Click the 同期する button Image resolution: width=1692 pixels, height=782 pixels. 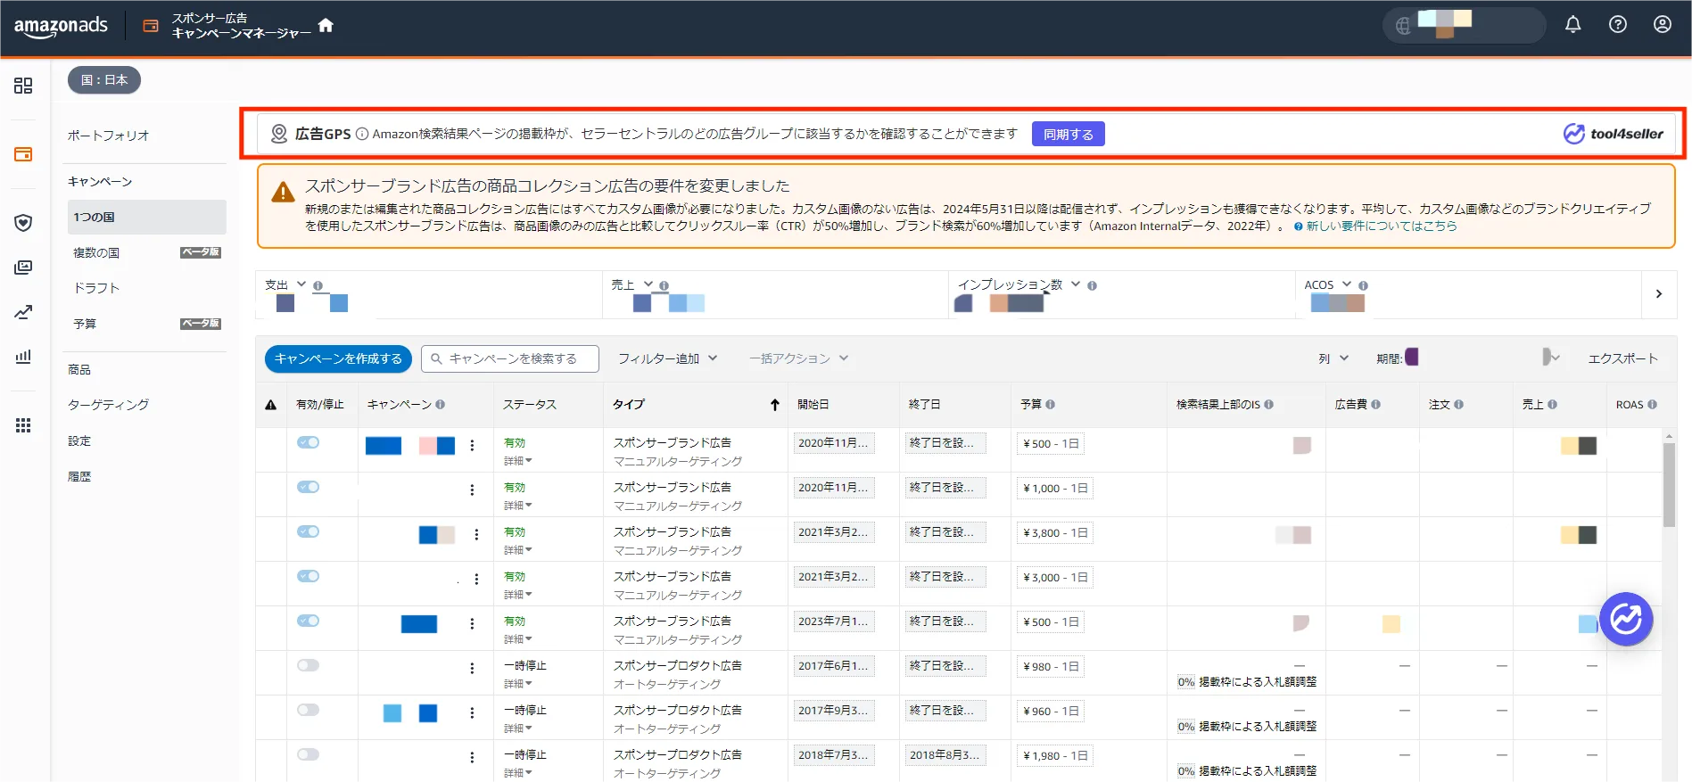[1069, 134]
